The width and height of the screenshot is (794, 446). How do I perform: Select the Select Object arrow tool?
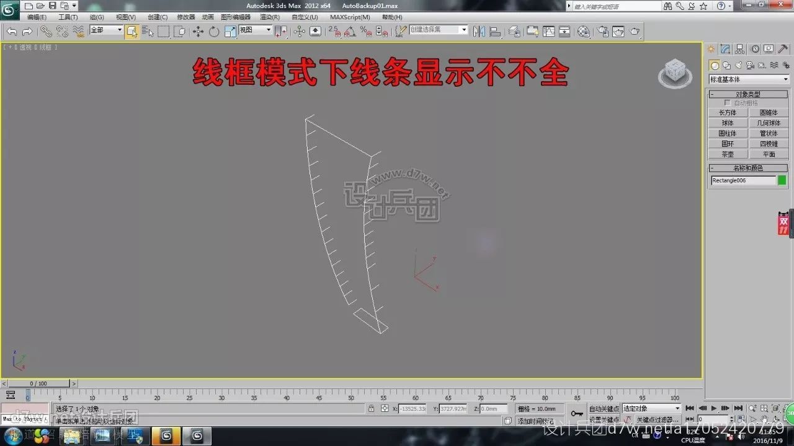click(149, 31)
